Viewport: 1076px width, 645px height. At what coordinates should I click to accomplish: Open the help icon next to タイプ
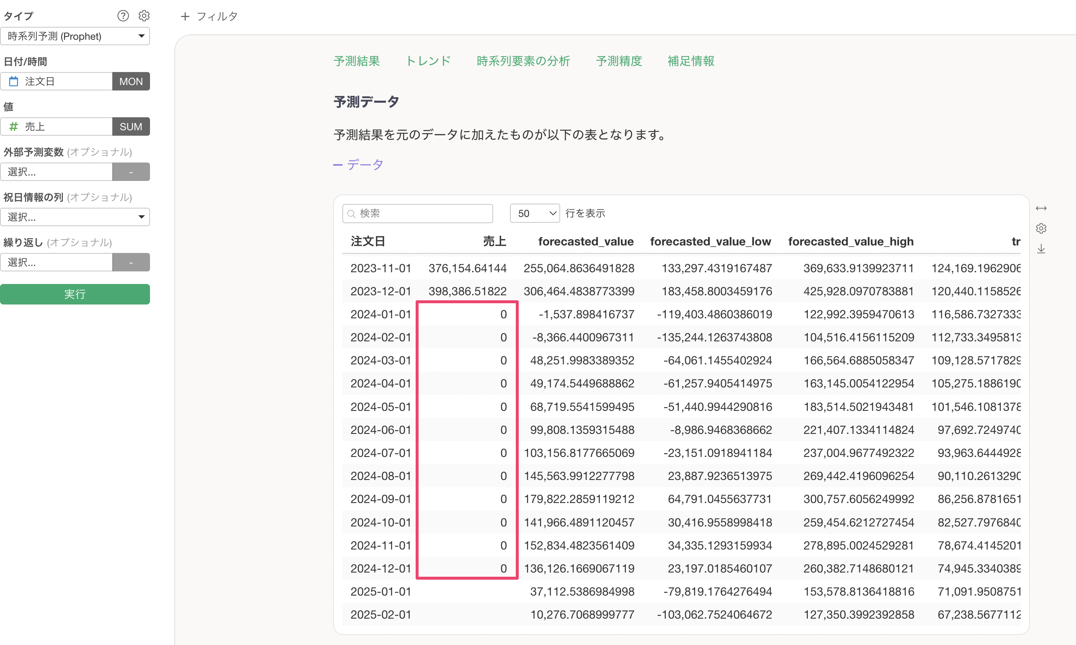(x=123, y=16)
